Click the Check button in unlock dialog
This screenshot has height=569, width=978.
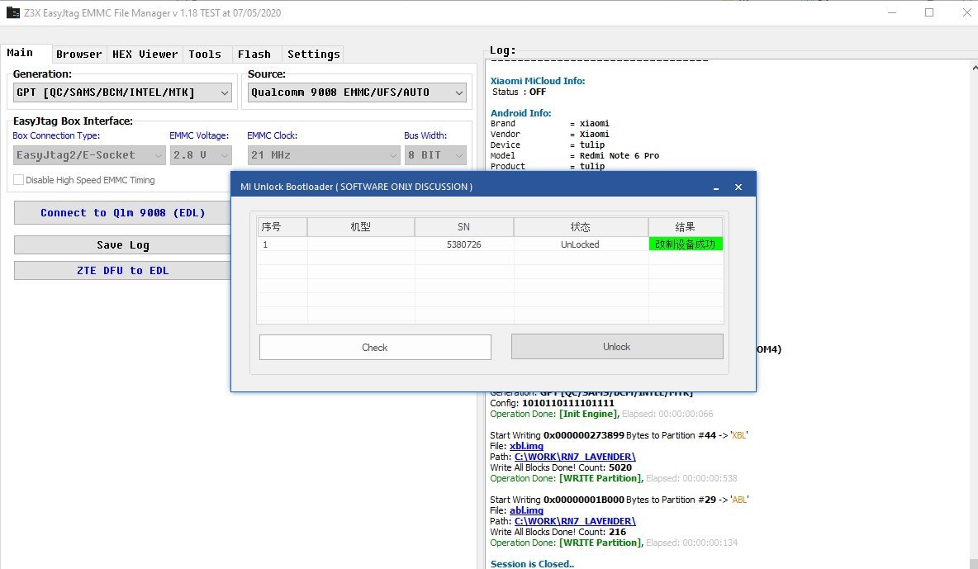(375, 348)
